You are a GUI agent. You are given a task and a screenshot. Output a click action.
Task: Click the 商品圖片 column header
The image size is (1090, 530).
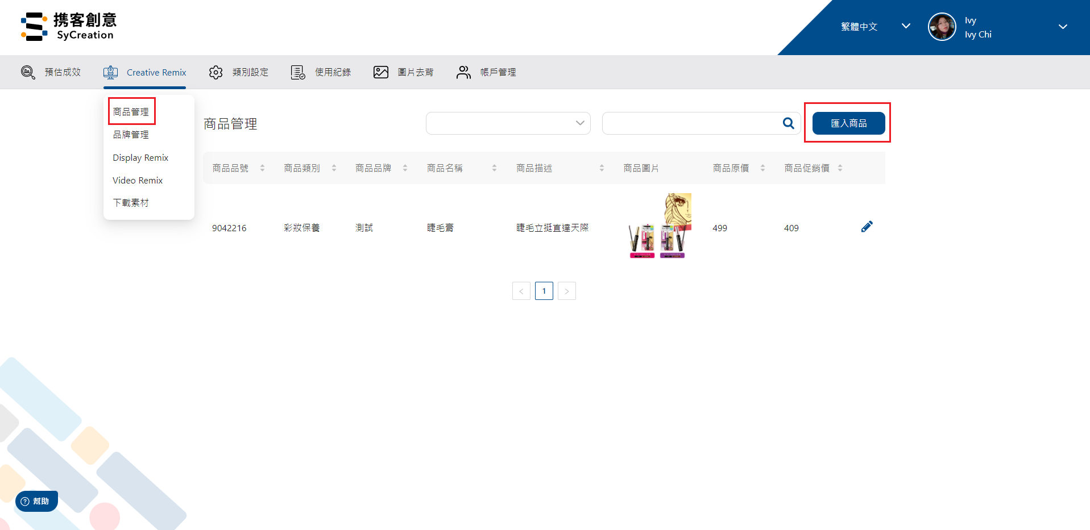tap(641, 168)
